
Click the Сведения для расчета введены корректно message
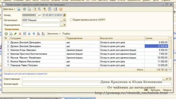click(26, 74)
